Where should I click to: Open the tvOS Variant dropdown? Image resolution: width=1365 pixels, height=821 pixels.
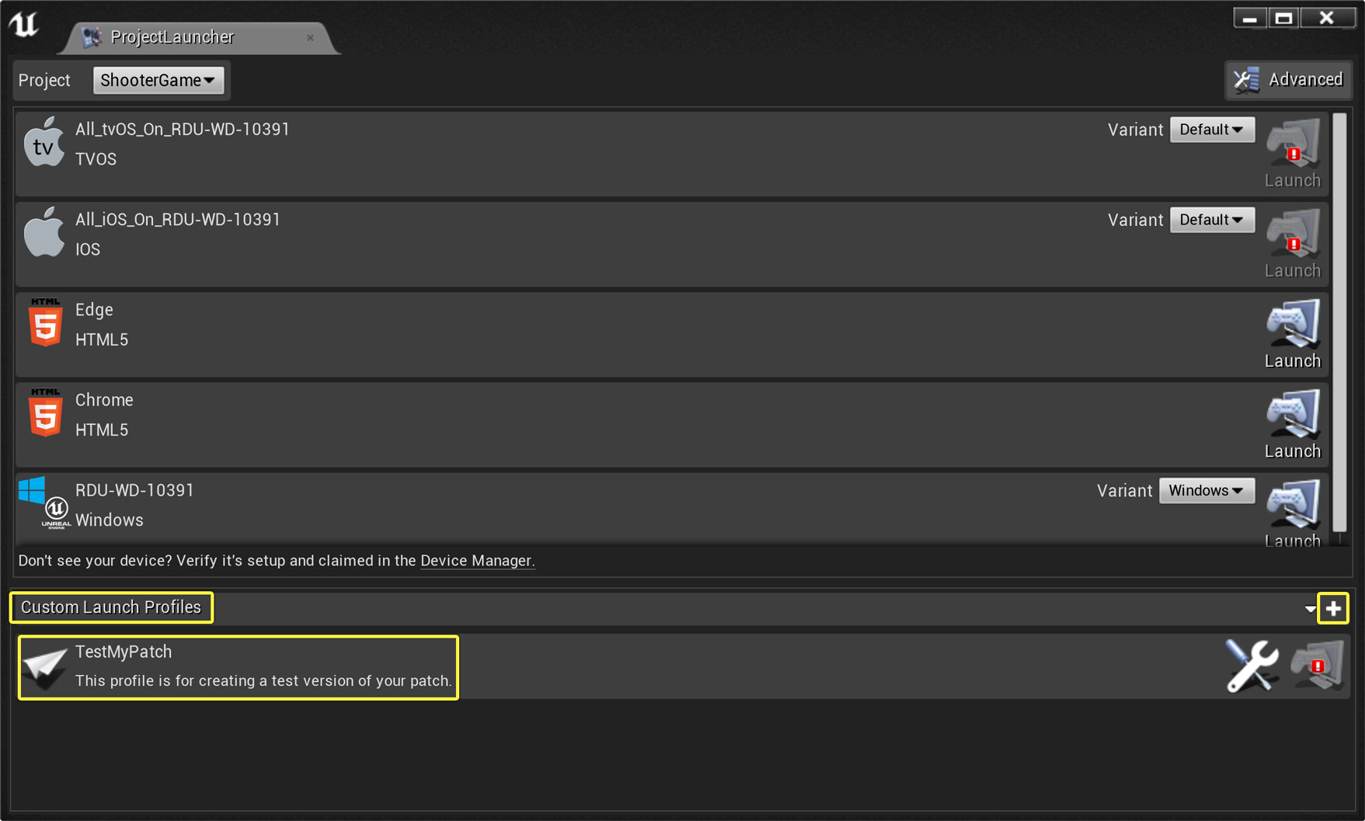coord(1211,130)
